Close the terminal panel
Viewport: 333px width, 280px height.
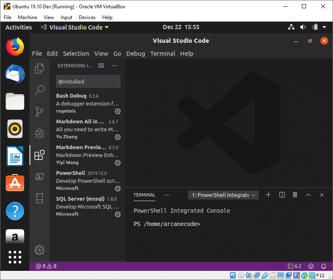tap(322, 195)
